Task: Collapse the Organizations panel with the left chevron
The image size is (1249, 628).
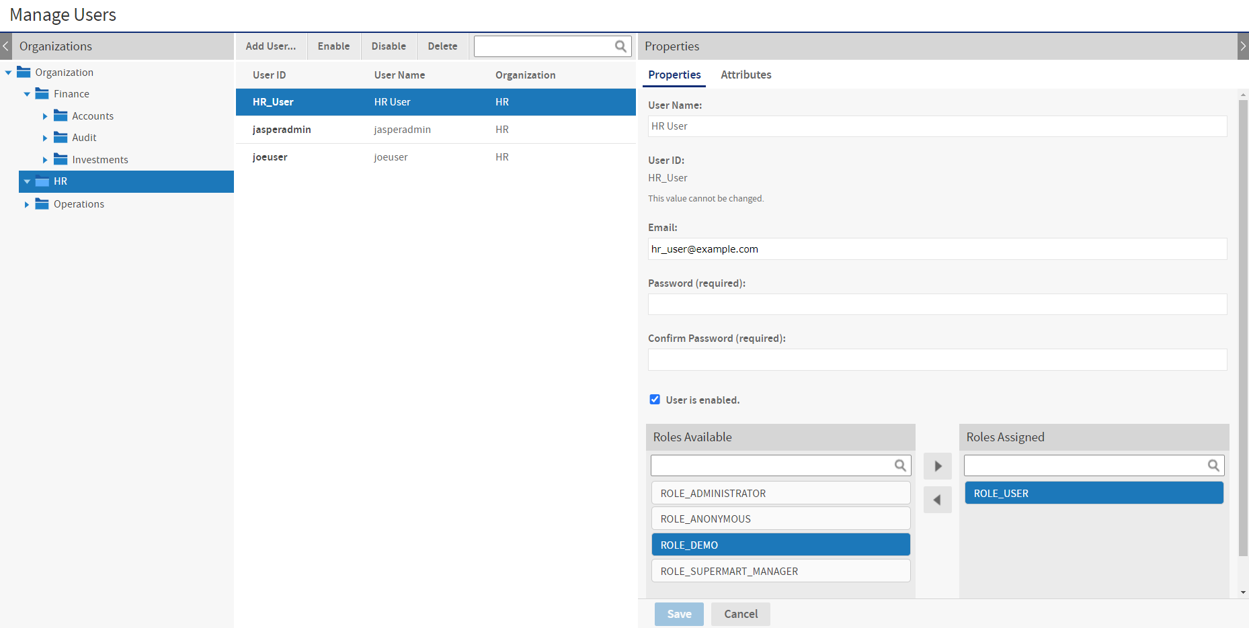Action: pyautogui.click(x=6, y=46)
